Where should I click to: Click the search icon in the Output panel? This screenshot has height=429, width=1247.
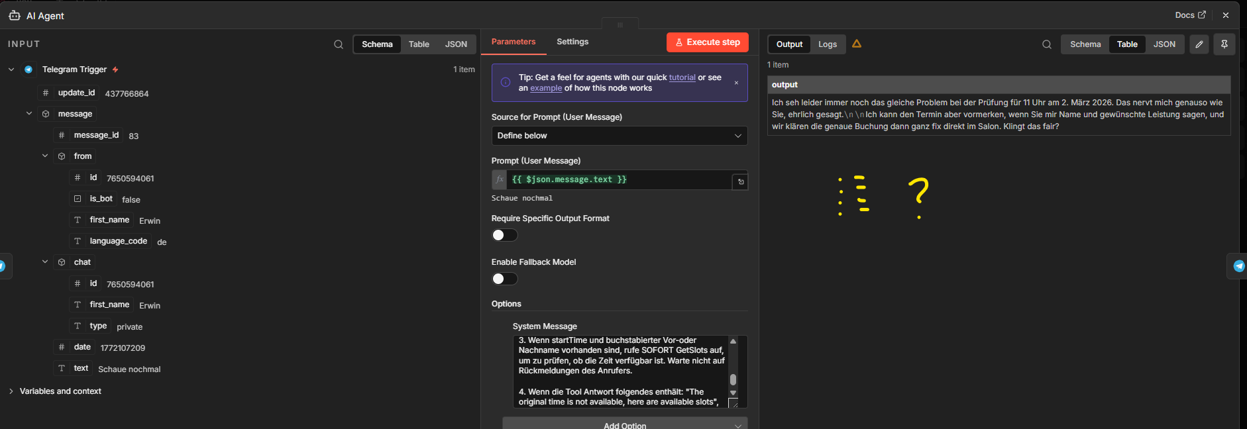click(1047, 44)
